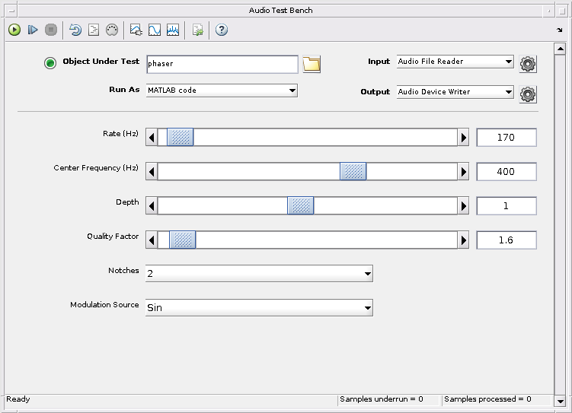572x413 pixels.
Task: Click the green indicator beside Object Under Test
Action: point(50,63)
